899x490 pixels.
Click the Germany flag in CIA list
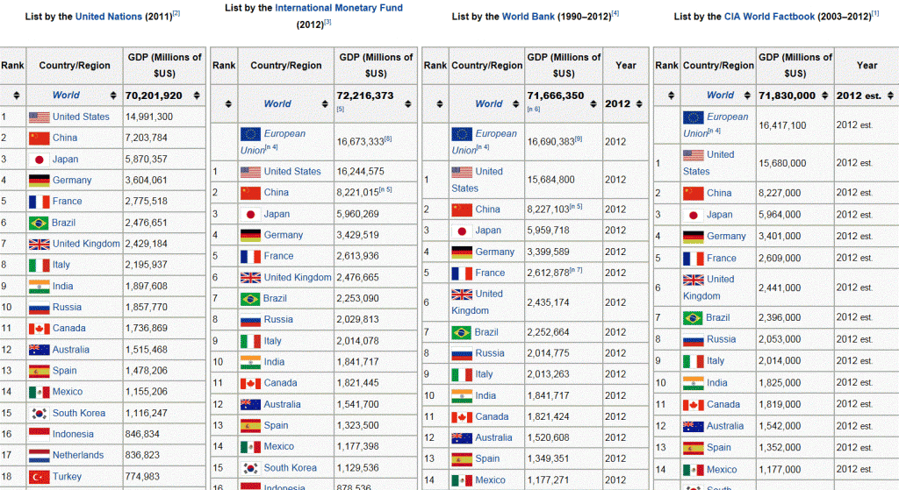(694, 237)
